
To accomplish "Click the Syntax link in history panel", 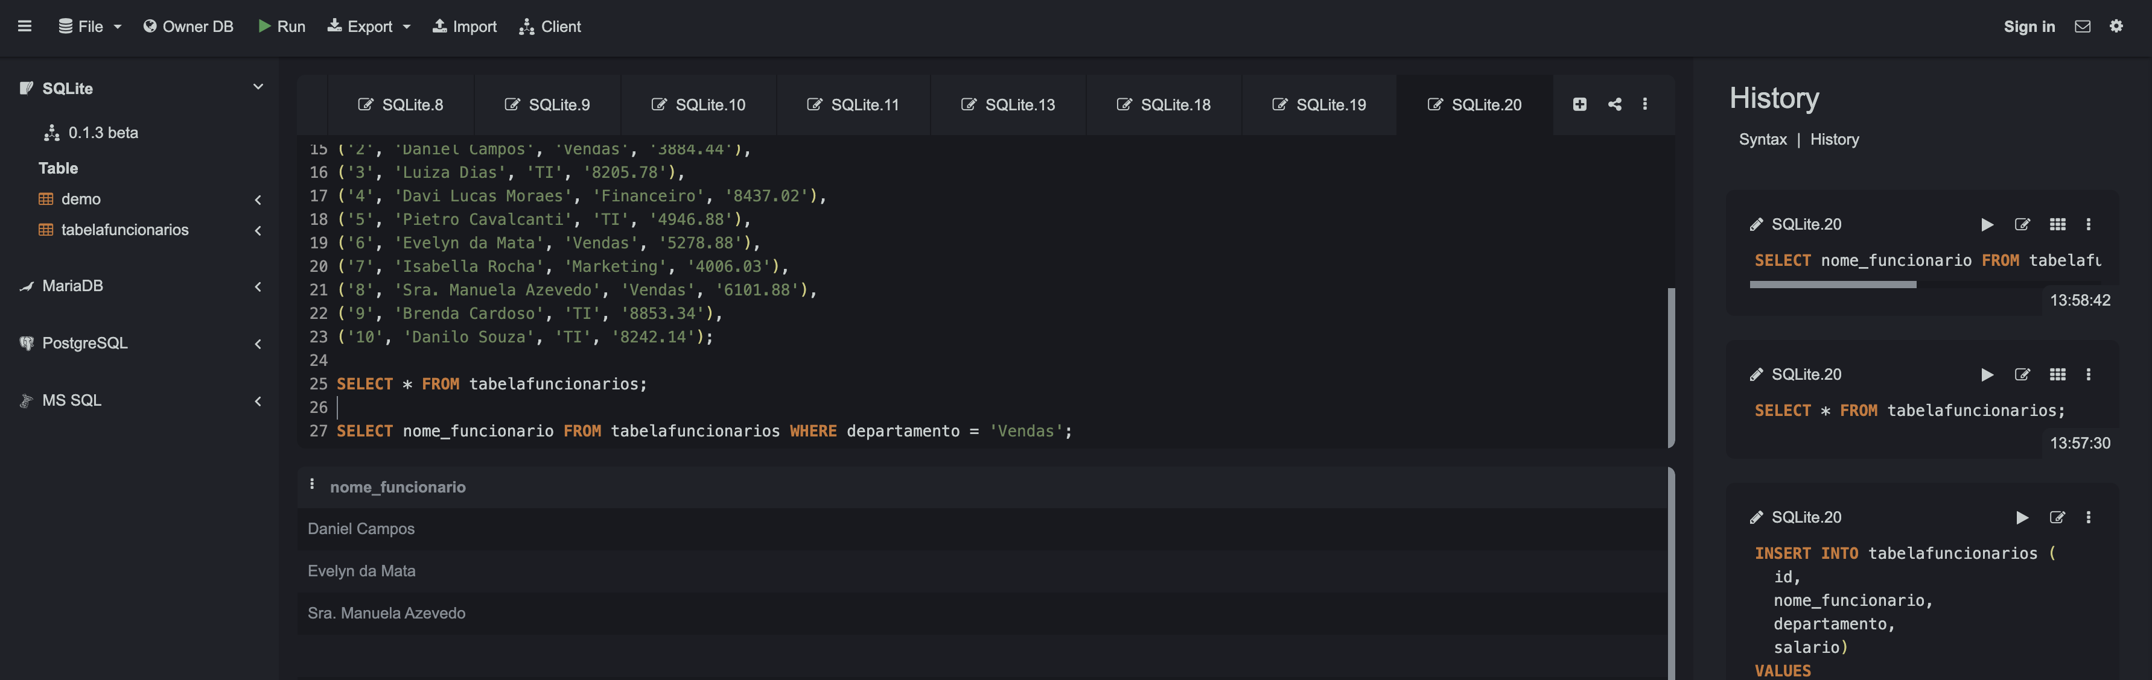I will pyautogui.click(x=1762, y=140).
